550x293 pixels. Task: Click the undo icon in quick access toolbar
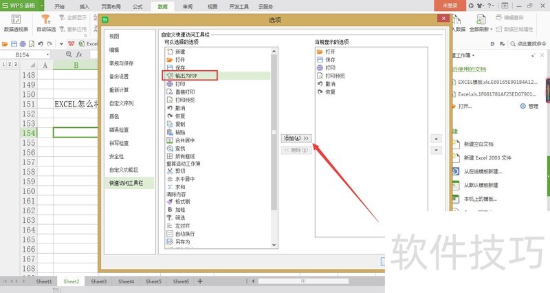(41, 44)
